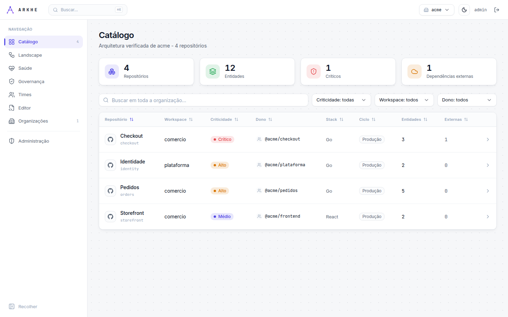Viewport: 508px width, 317px height.
Task: Sort the table by Dono column
Action: point(264,119)
